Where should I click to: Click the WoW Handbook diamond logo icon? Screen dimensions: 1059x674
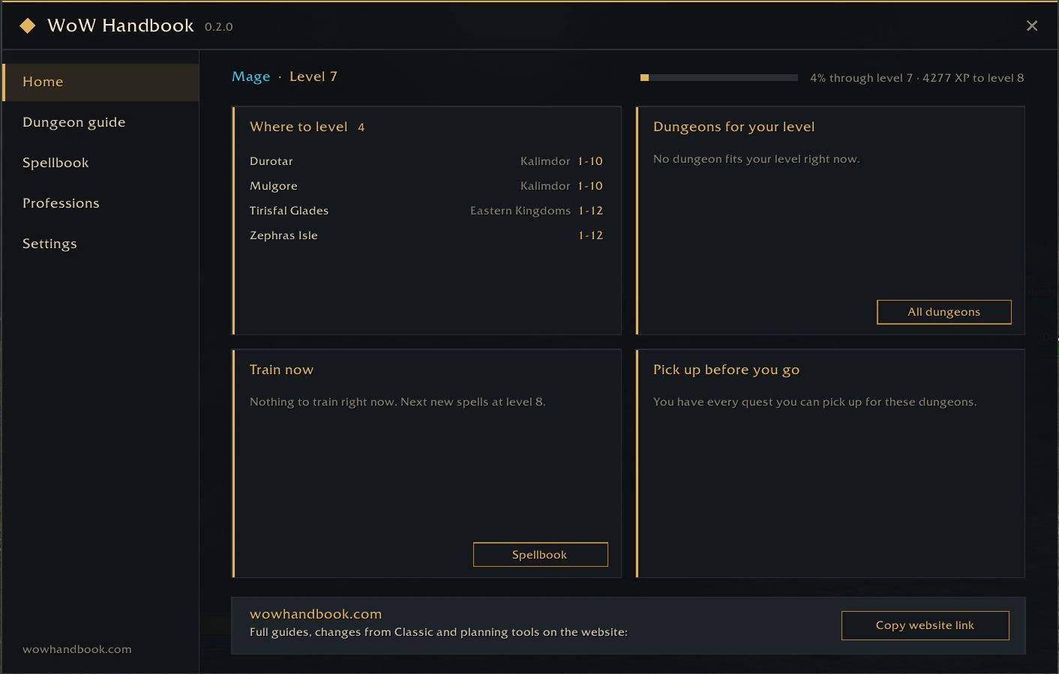pyautogui.click(x=28, y=26)
